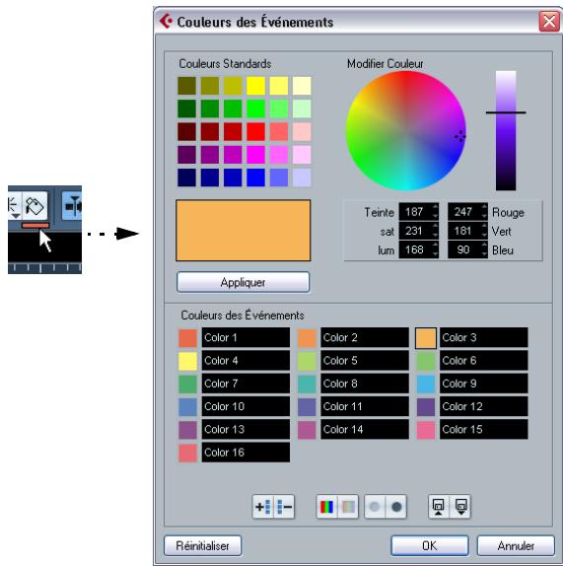Click the lum value field showing 168

coord(415,249)
